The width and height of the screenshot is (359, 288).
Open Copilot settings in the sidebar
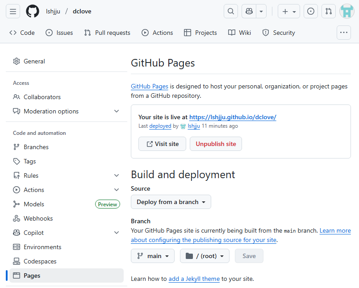click(x=67, y=233)
